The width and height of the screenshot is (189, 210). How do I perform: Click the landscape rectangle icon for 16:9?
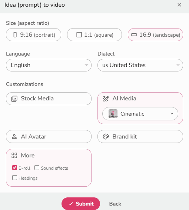pos(134,35)
